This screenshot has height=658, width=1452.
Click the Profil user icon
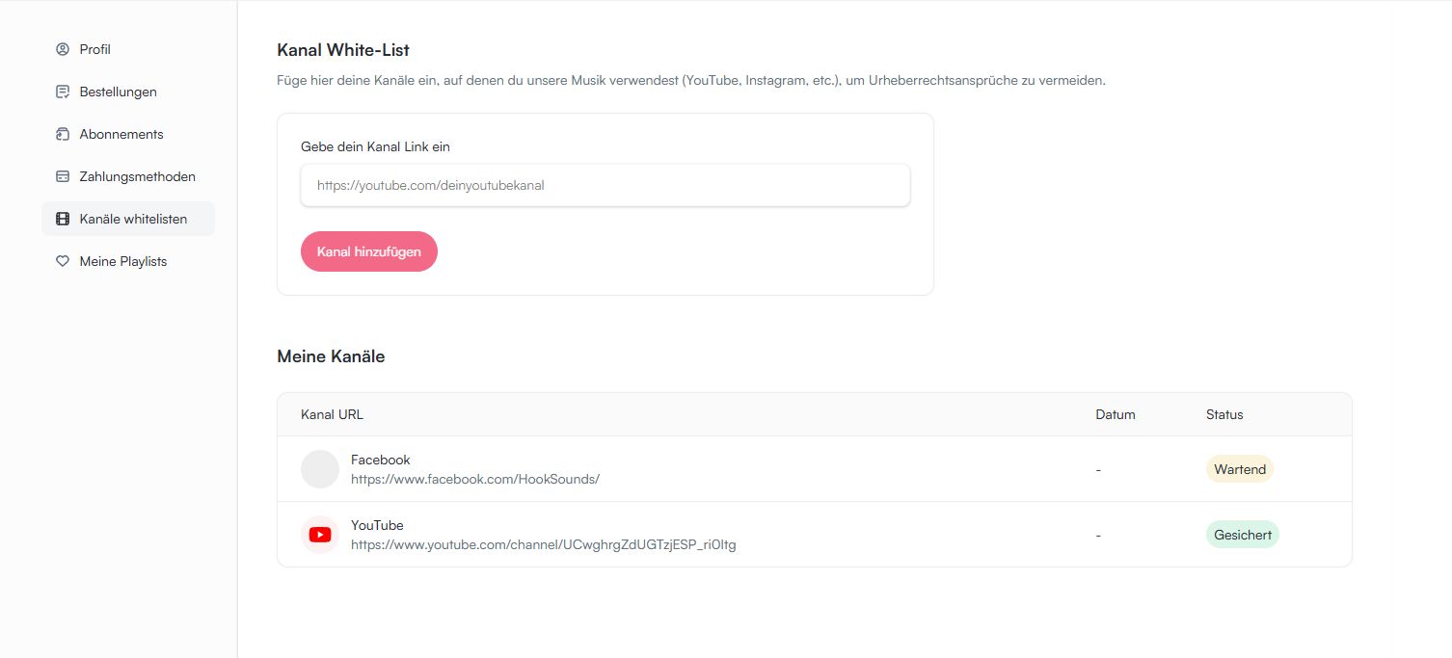(x=63, y=49)
